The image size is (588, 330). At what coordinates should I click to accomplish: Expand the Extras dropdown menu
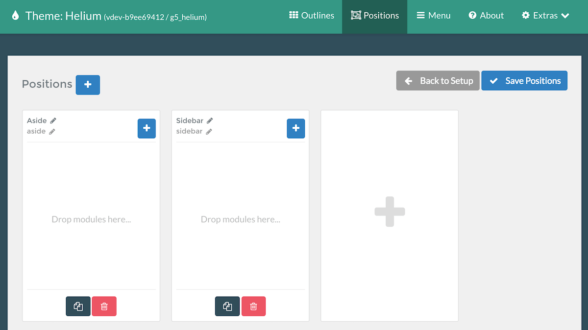[545, 16]
